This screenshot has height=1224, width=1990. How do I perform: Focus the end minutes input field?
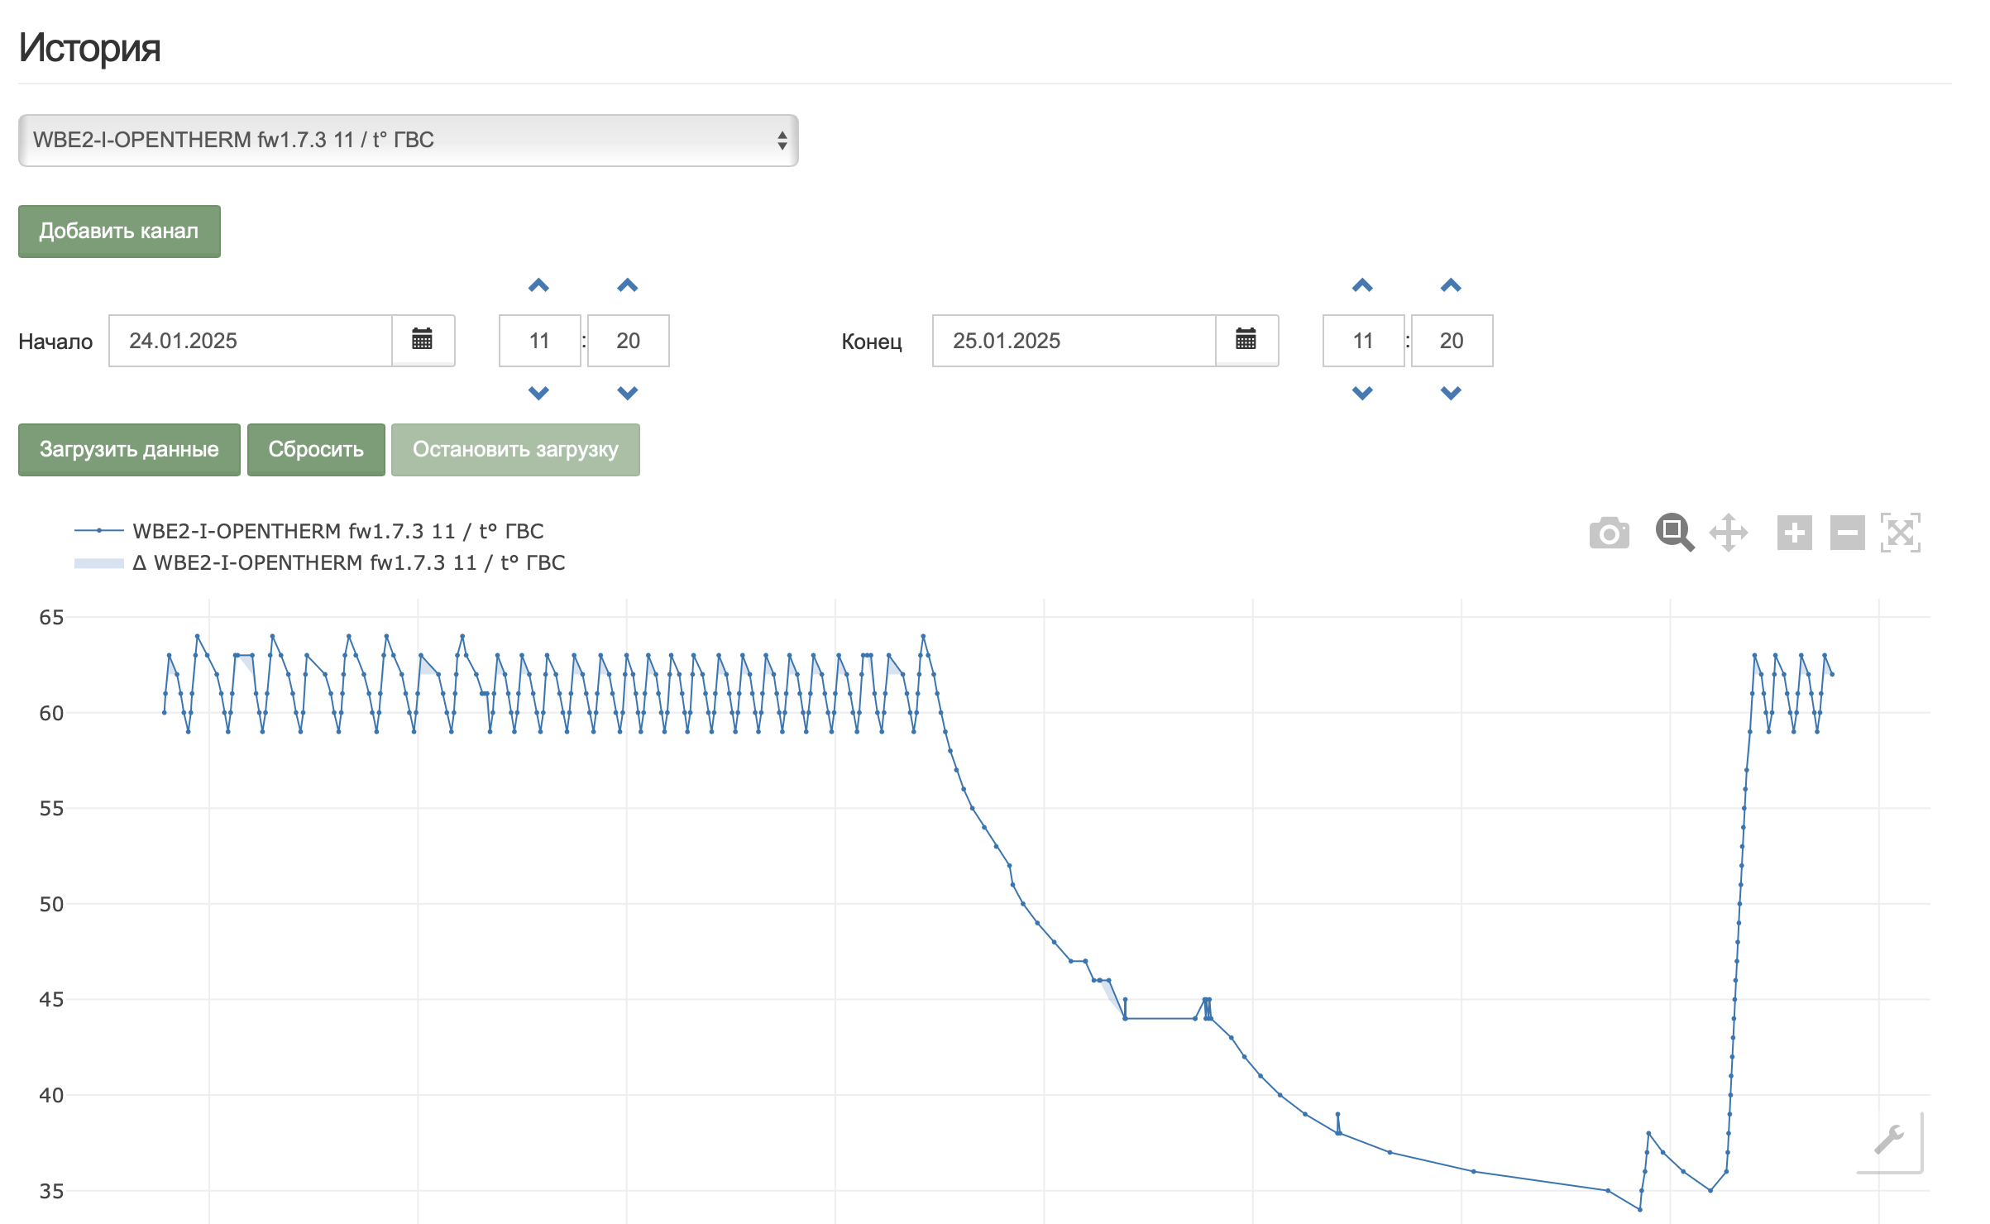[x=1452, y=340]
